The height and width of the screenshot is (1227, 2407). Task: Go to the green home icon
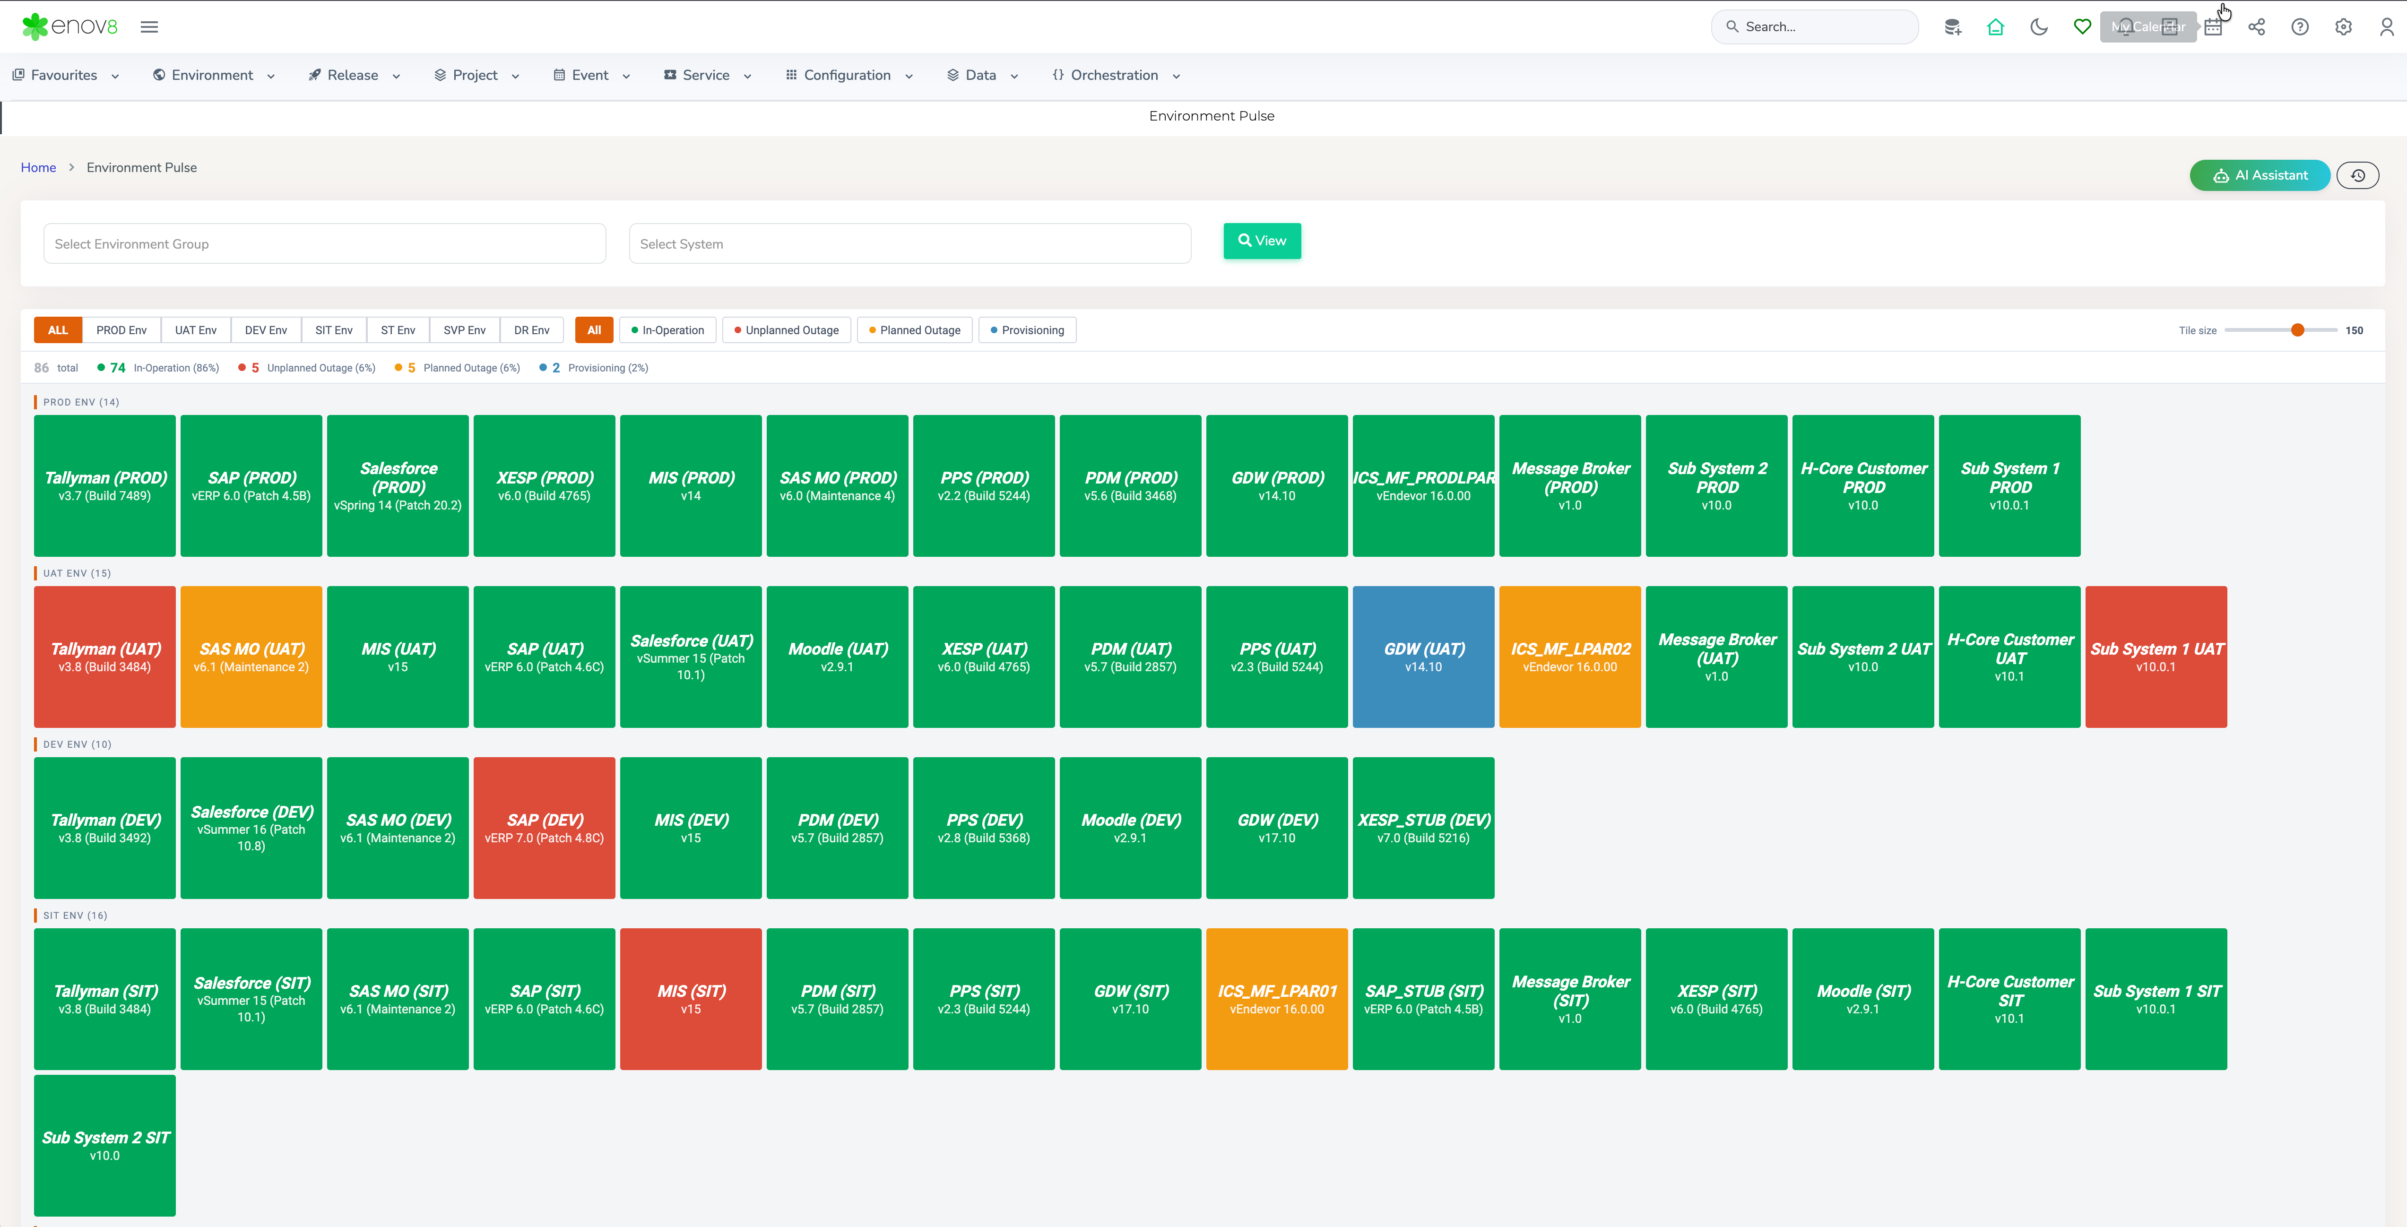click(x=1995, y=27)
